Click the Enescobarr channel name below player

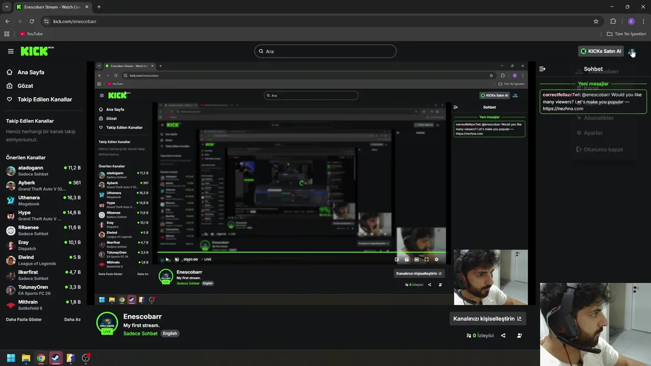tap(142, 317)
